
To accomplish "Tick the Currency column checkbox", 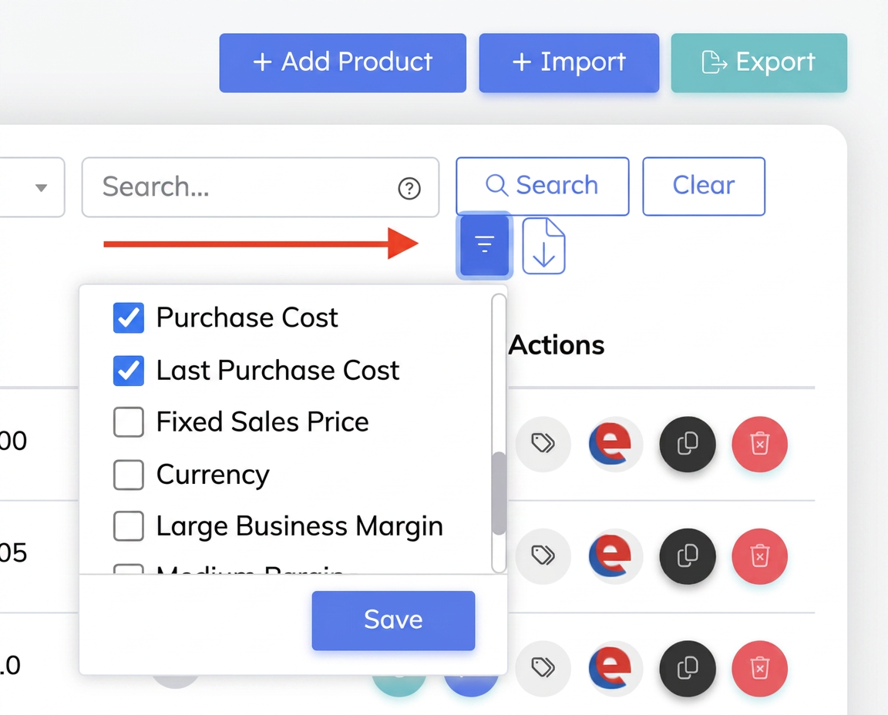I will [129, 475].
